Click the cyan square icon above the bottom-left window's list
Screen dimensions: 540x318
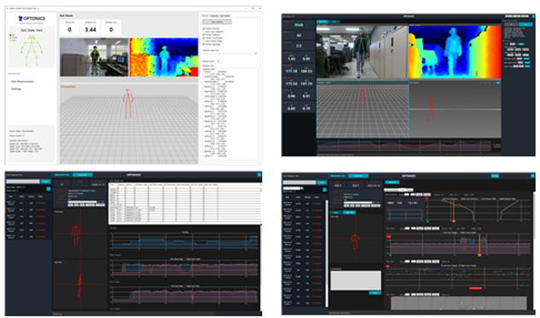(x=48, y=188)
